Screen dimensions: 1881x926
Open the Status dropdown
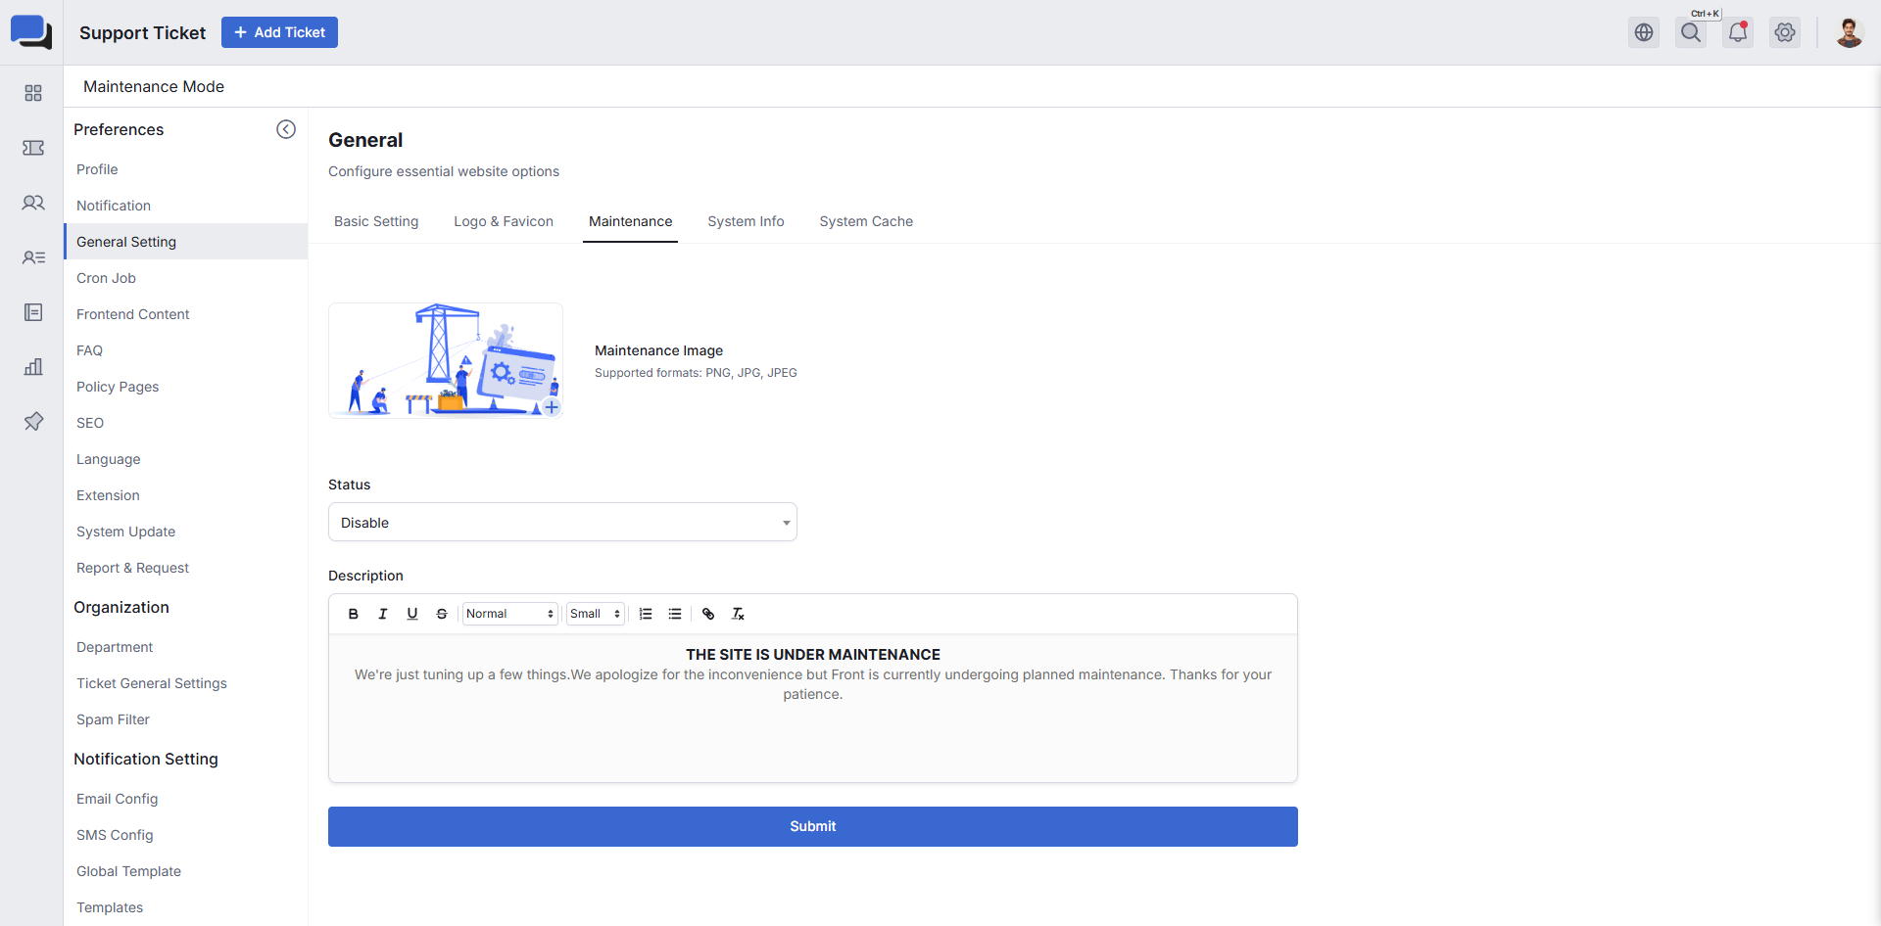tap(562, 523)
